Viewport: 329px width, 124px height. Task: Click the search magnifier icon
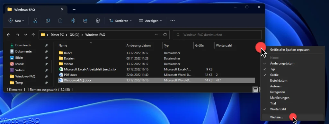click(x=178, y=35)
